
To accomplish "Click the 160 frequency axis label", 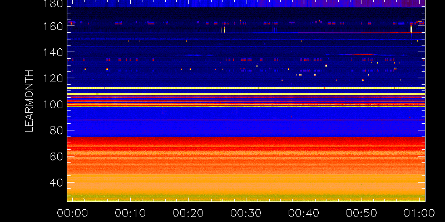I will point(53,26).
